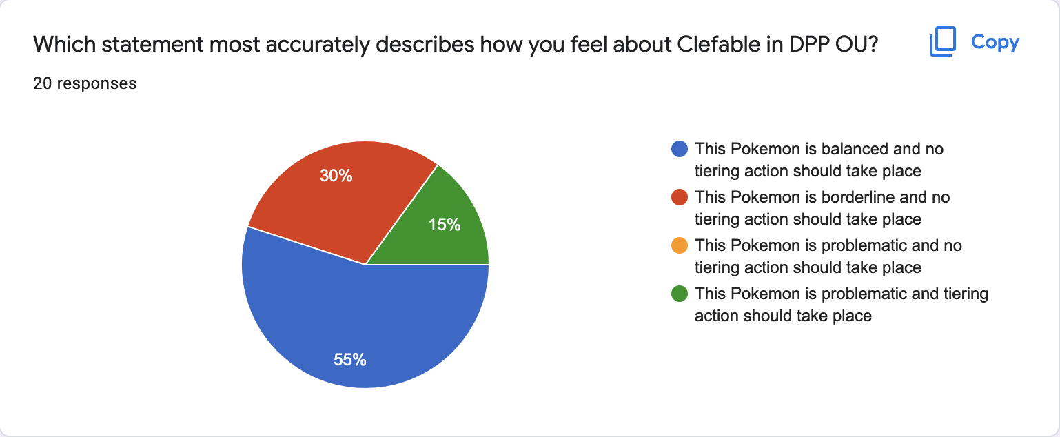Click the Copy text link

pyautogui.click(x=995, y=42)
